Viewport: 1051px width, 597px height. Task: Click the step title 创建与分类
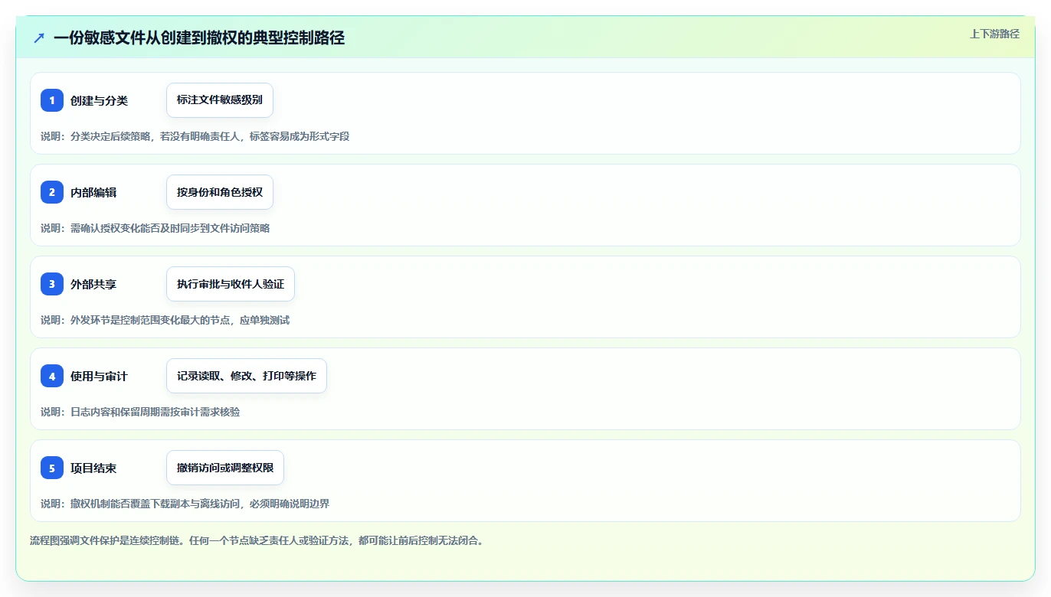(x=99, y=100)
